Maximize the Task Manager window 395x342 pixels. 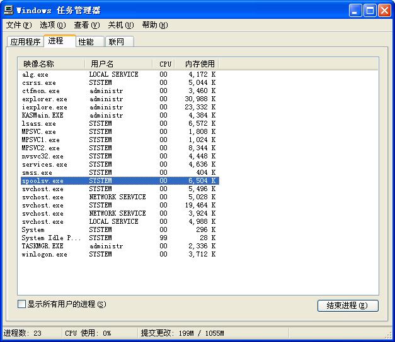pyautogui.click(x=370, y=11)
